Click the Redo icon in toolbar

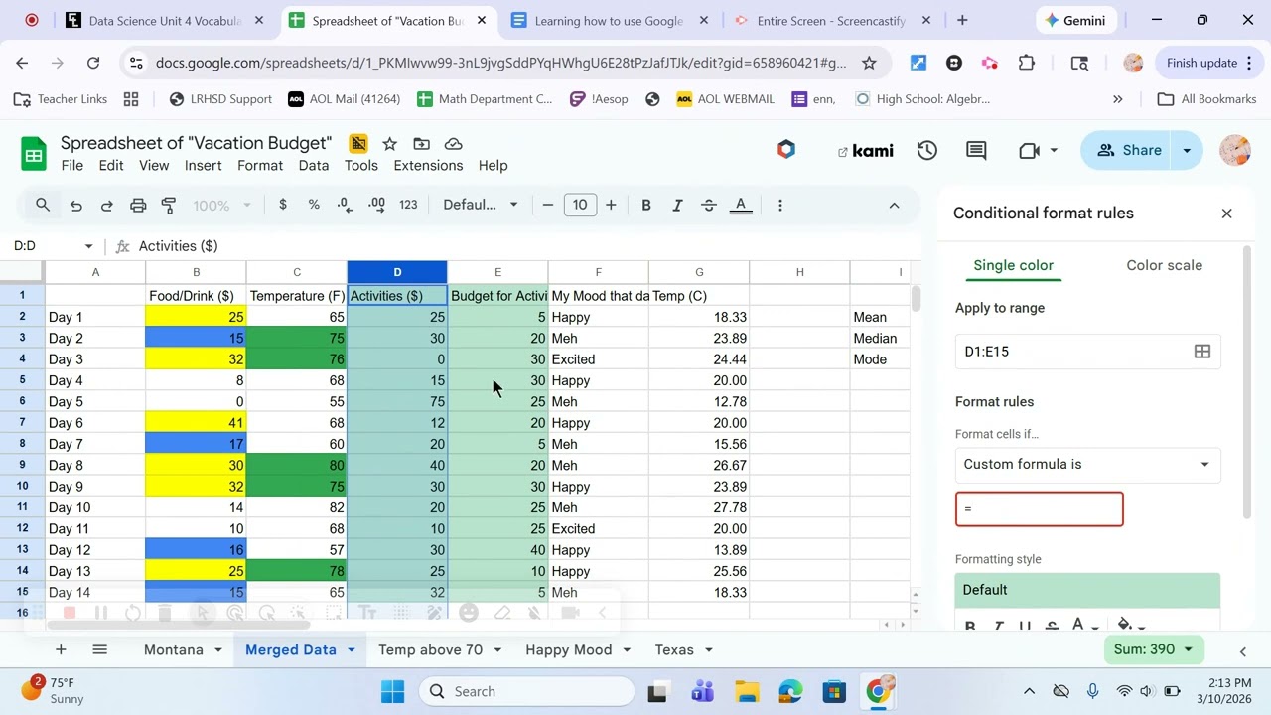tap(106, 206)
